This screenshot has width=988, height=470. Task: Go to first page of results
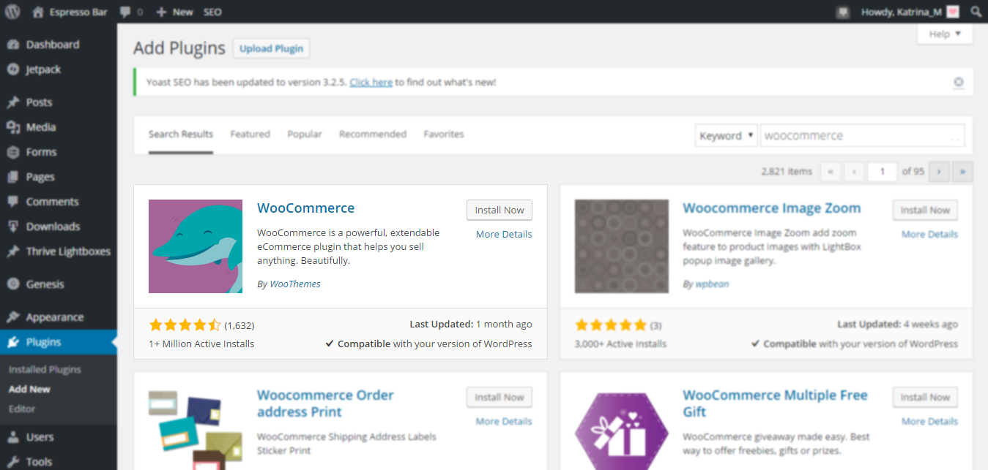[831, 172]
